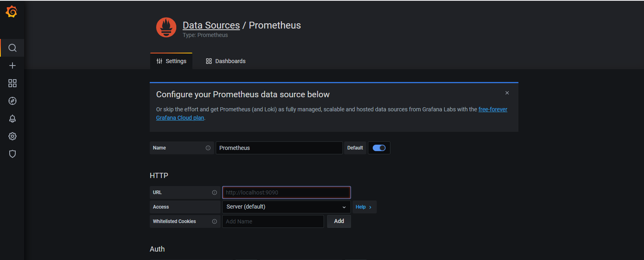Open the Explore compass icon

click(12, 101)
